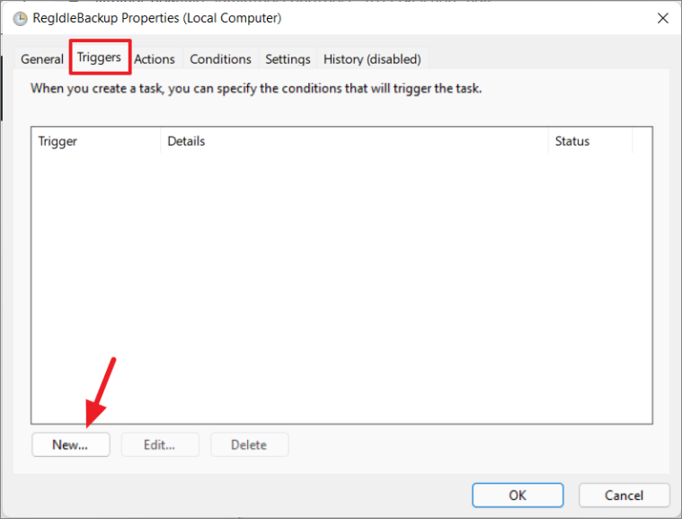Go to the Conditions tab
This screenshot has height=519, width=682.
[x=220, y=59]
